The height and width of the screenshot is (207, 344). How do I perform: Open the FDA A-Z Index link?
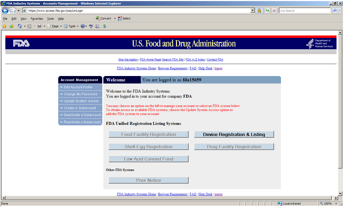point(195,60)
